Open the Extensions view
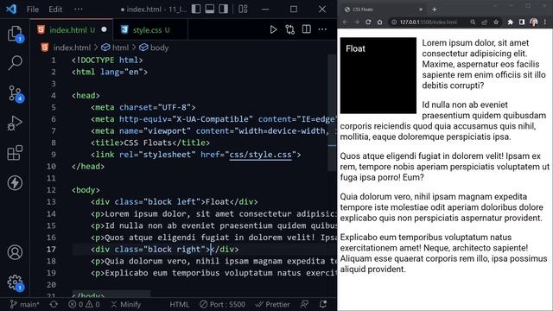 pyautogui.click(x=15, y=153)
